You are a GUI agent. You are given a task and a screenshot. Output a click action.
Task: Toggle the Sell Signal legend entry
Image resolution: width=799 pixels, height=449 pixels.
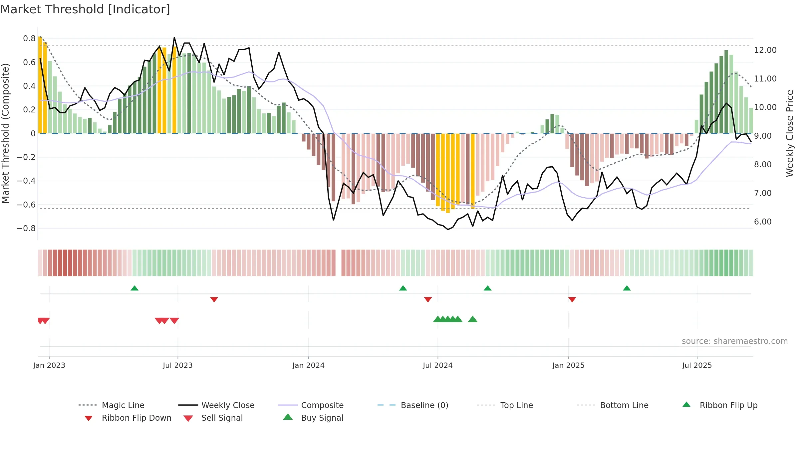tap(213, 418)
